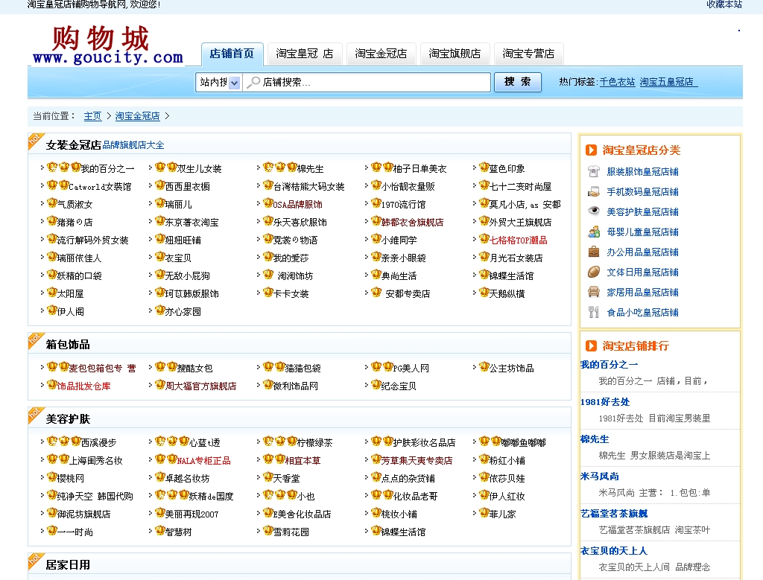763x580 pixels.
Task: Open the 1981好去处 ranking link
Action: (x=605, y=402)
